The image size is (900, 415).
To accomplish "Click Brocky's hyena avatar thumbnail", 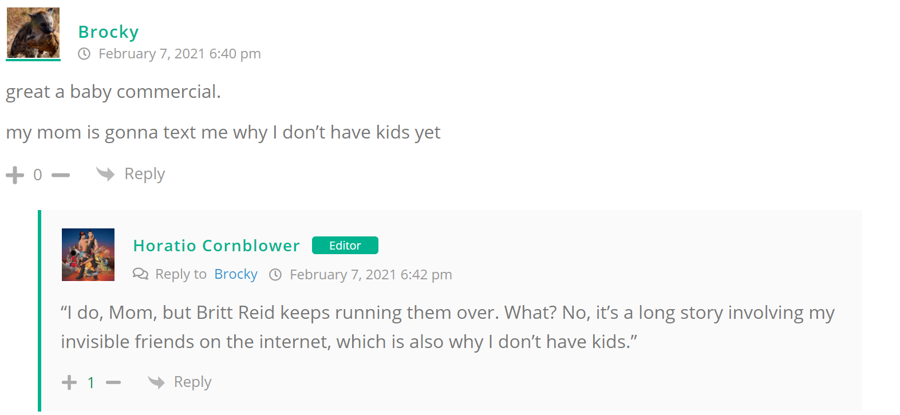I will click(33, 33).
